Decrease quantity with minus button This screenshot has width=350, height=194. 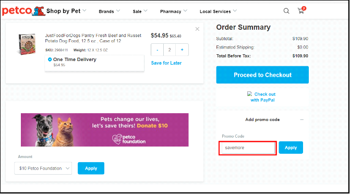[158, 50]
